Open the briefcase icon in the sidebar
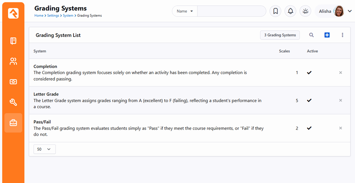The image size is (355, 183). 13,123
